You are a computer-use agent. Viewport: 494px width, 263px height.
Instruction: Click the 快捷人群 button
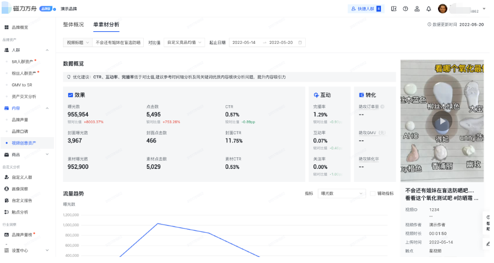pos(366,9)
